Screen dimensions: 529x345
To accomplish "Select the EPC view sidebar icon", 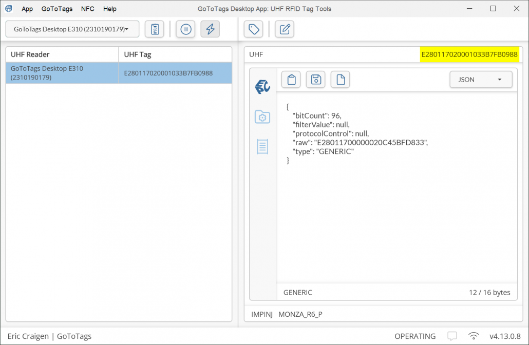I will coord(263,87).
